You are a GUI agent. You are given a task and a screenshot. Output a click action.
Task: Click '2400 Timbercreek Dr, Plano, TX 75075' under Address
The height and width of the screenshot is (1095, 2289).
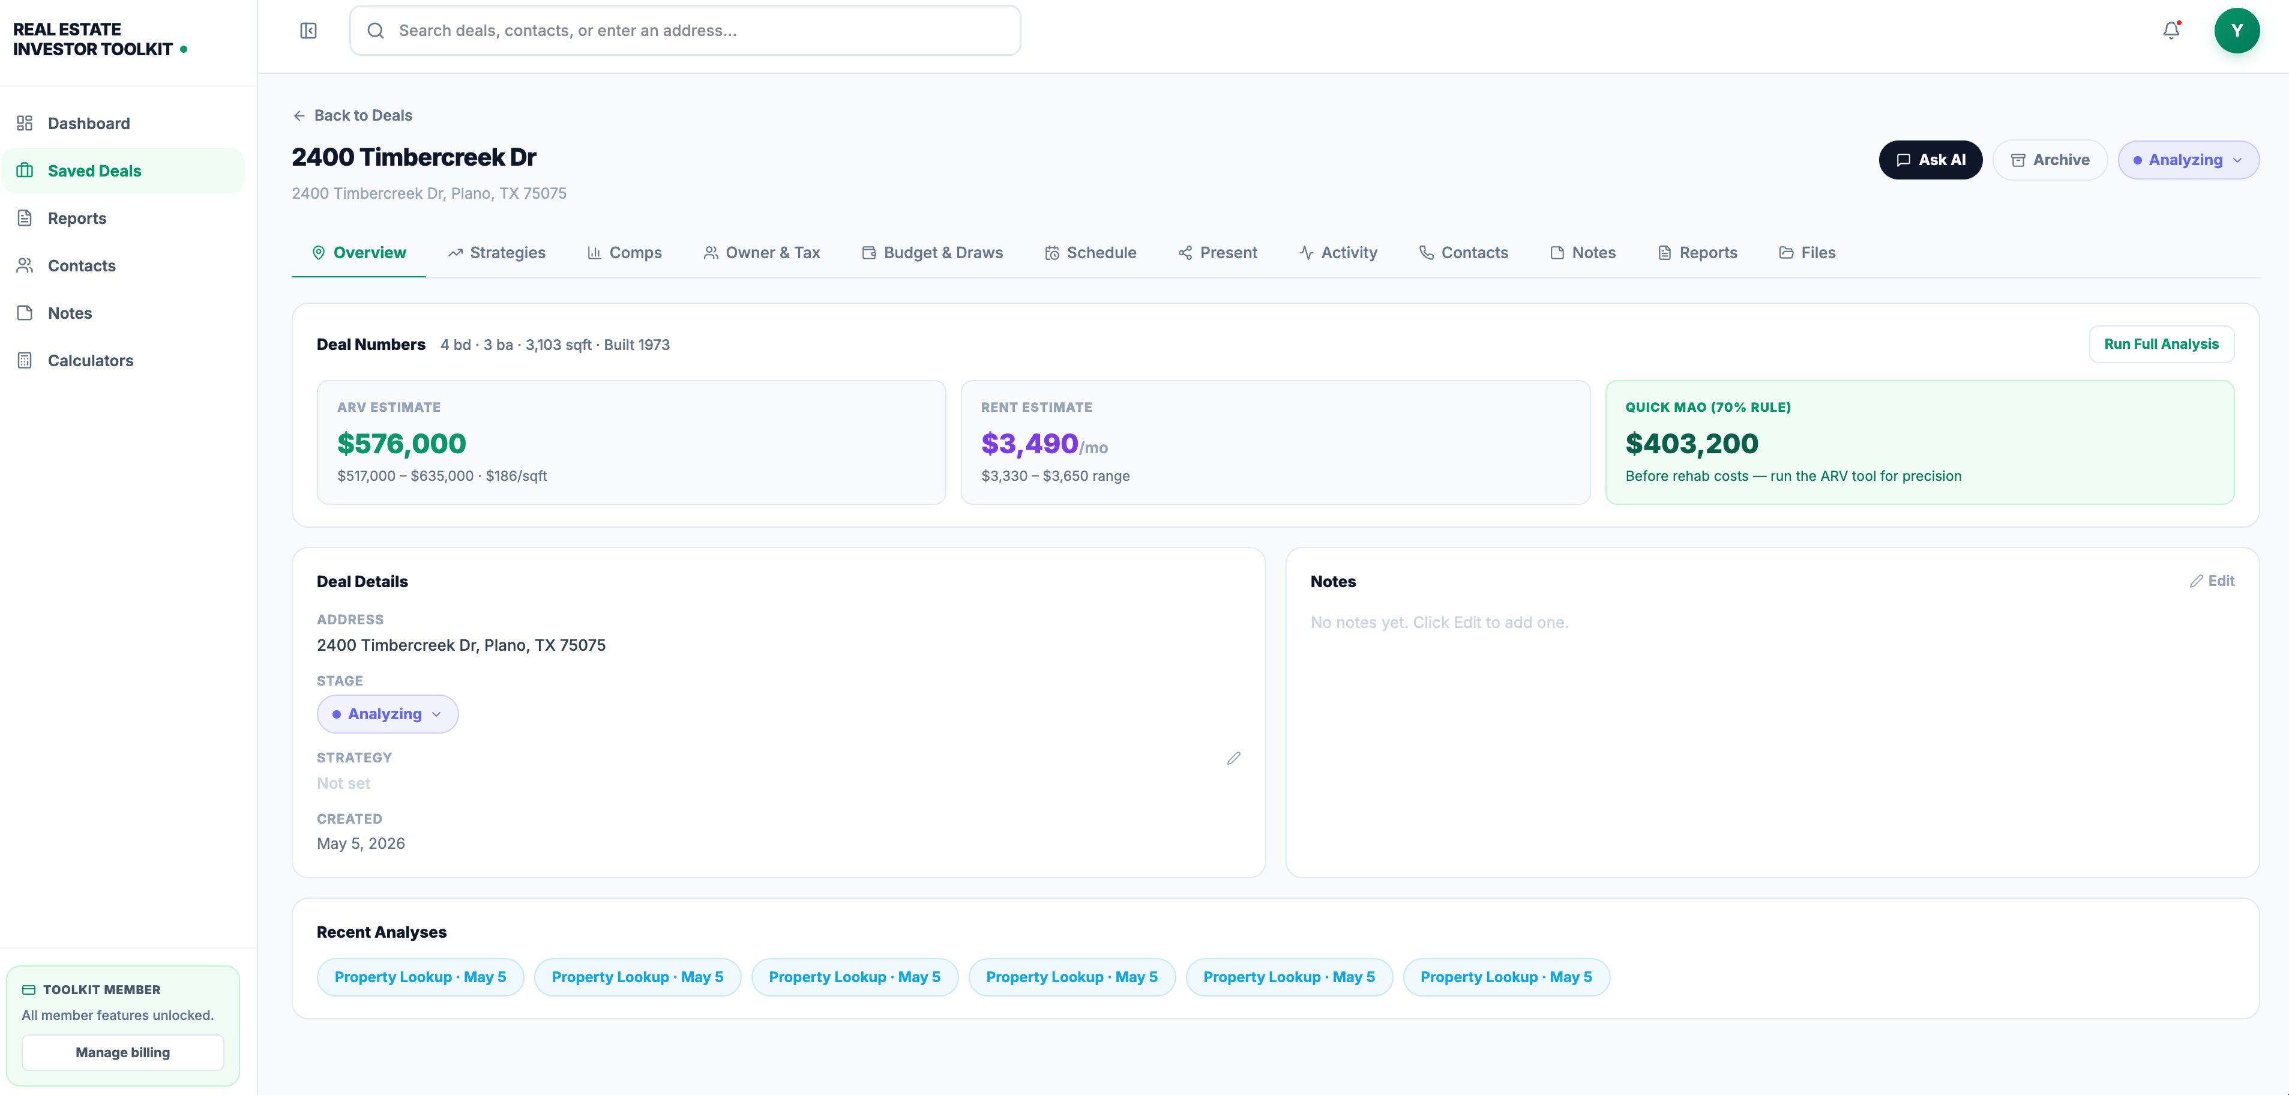[x=461, y=645]
